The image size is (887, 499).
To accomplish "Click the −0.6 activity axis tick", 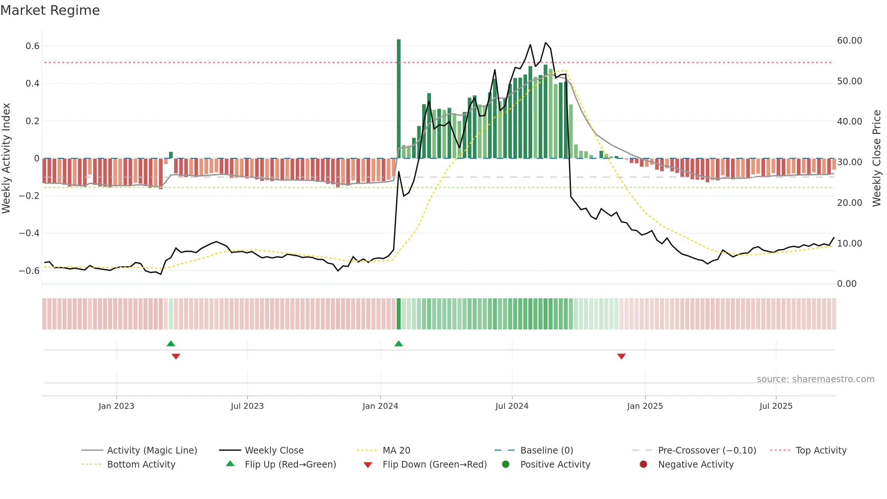I will tap(29, 271).
